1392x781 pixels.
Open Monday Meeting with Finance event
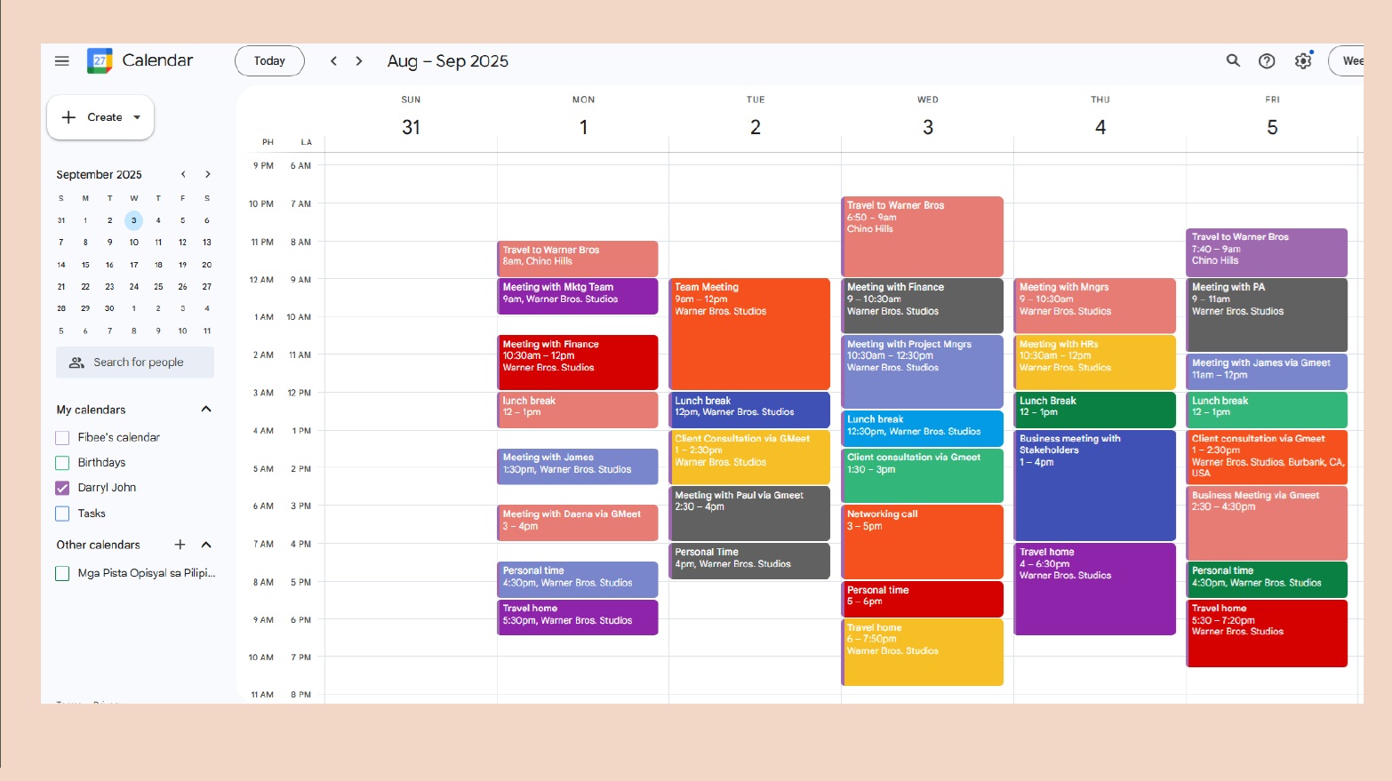click(x=578, y=363)
